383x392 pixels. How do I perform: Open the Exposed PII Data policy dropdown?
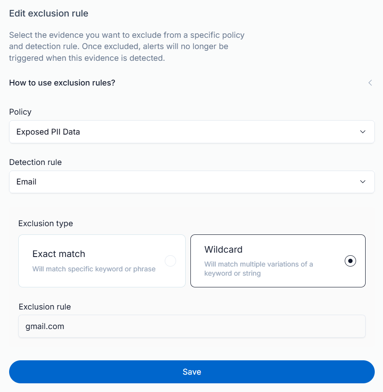click(191, 132)
